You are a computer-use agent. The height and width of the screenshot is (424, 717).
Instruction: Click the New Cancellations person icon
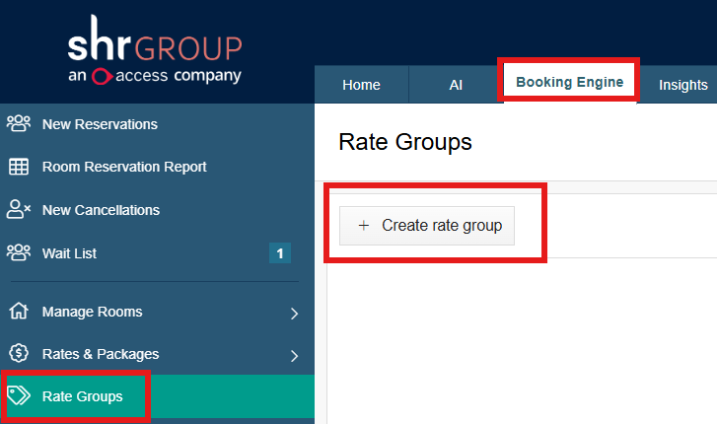19,209
